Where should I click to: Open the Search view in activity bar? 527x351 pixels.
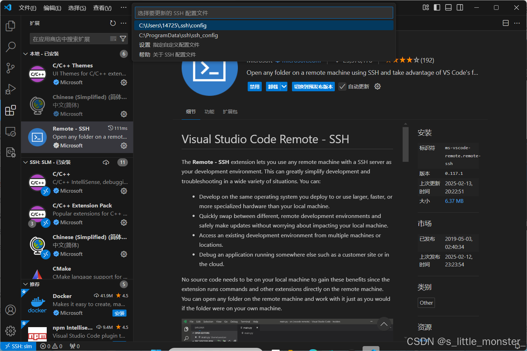(11, 47)
